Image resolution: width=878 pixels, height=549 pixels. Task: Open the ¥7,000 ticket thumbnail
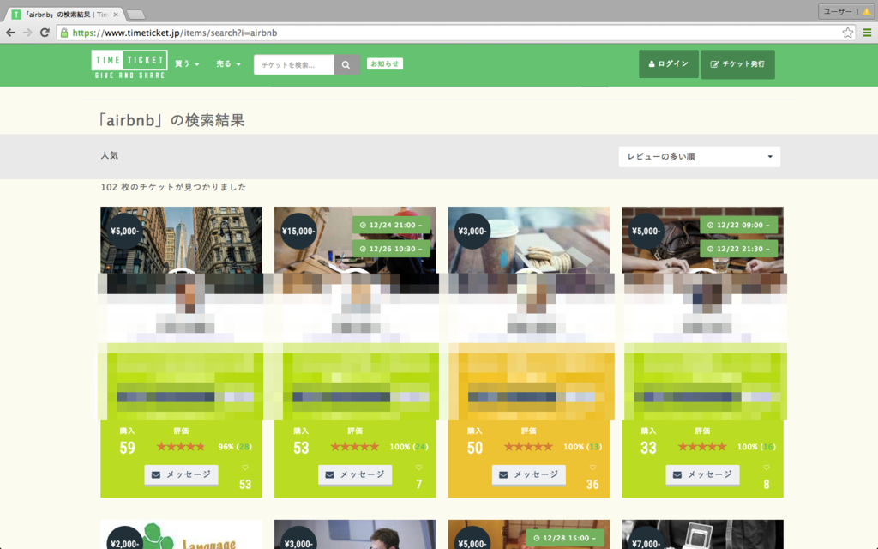(x=703, y=534)
